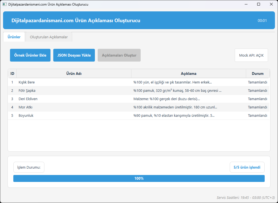Click the Servis Saatleri footer text
Screen dimensions: 278x203
246,197
